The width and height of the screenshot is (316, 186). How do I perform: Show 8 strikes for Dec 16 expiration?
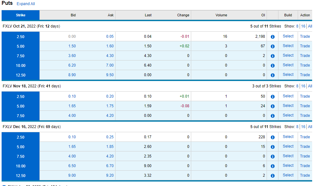point(297,127)
